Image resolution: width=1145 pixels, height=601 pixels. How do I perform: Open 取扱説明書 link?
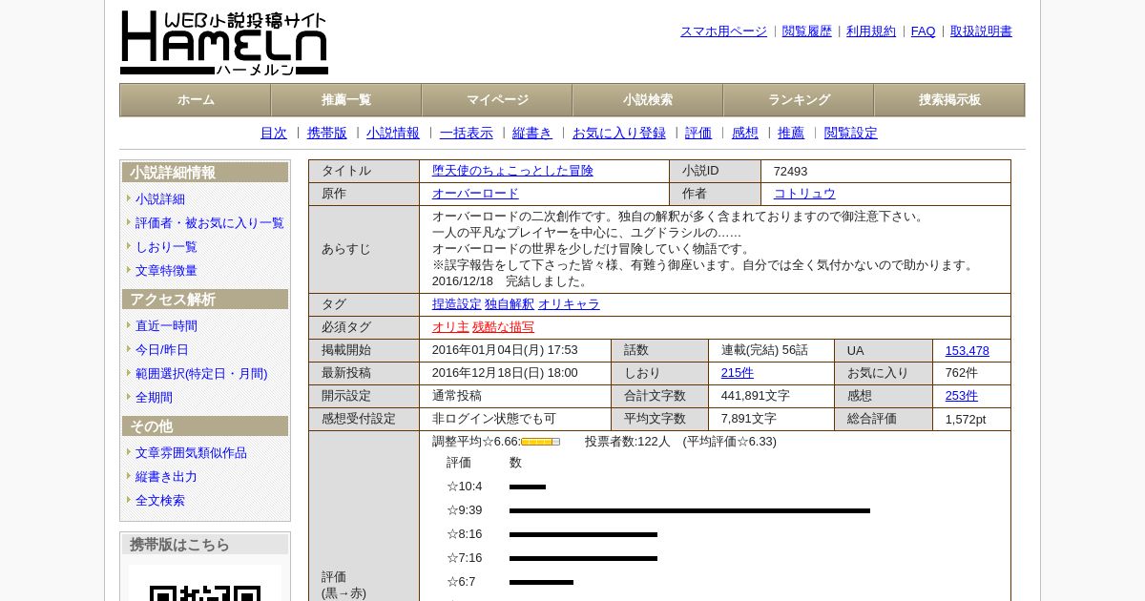click(x=981, y=31)
